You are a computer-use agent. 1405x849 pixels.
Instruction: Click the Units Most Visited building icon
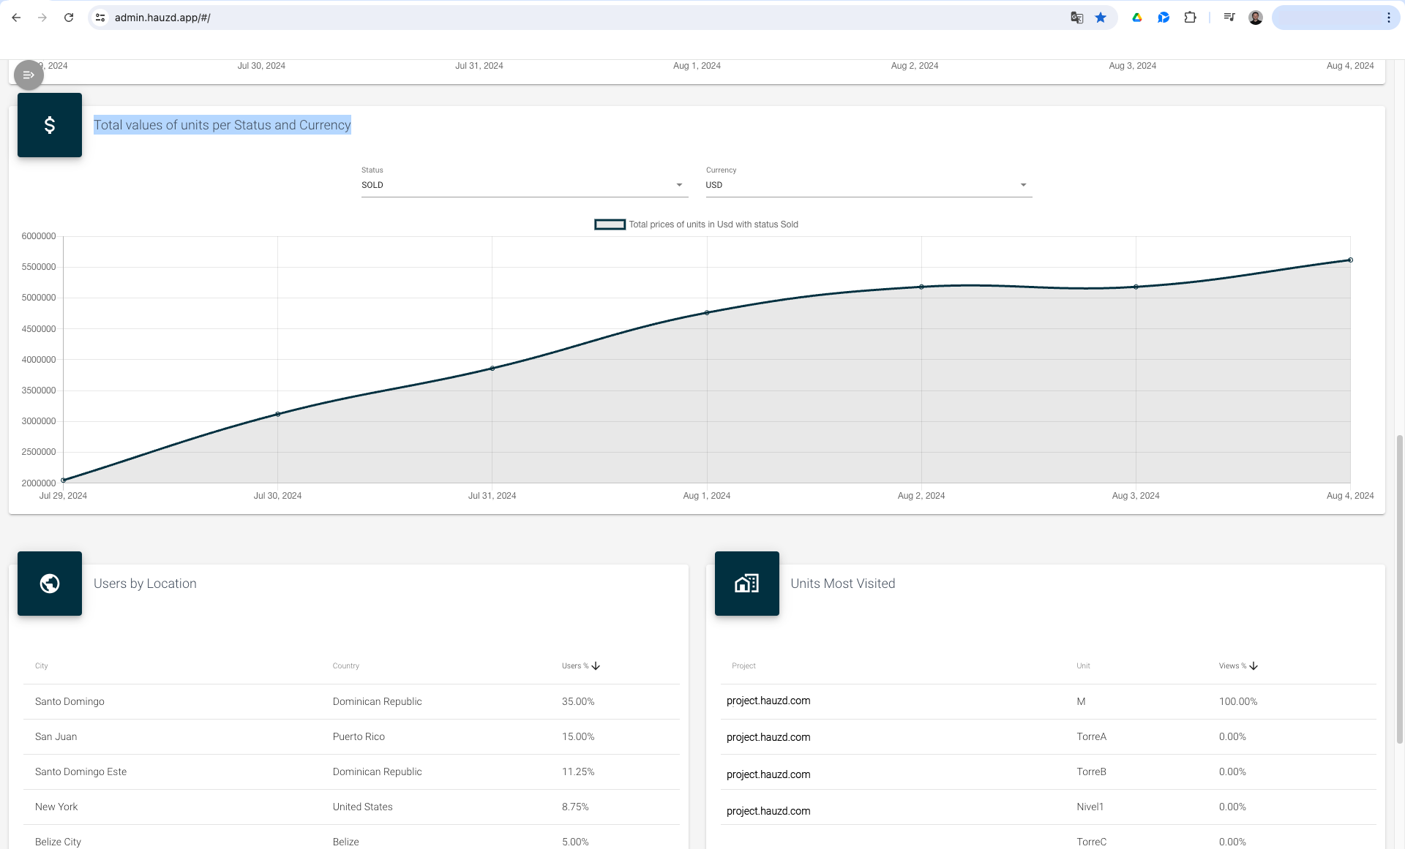[746, 584]
